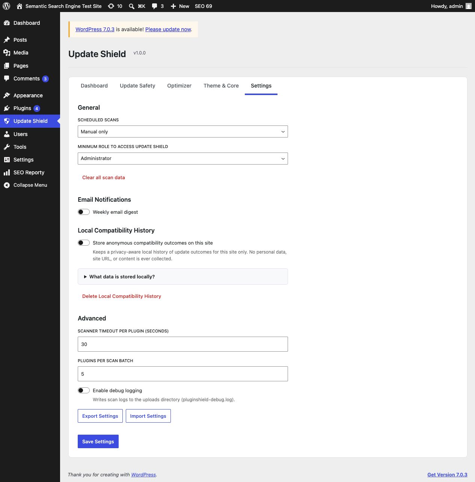
Task: Click the Plugins count badge 4
Action: click(x=37, y=109)
